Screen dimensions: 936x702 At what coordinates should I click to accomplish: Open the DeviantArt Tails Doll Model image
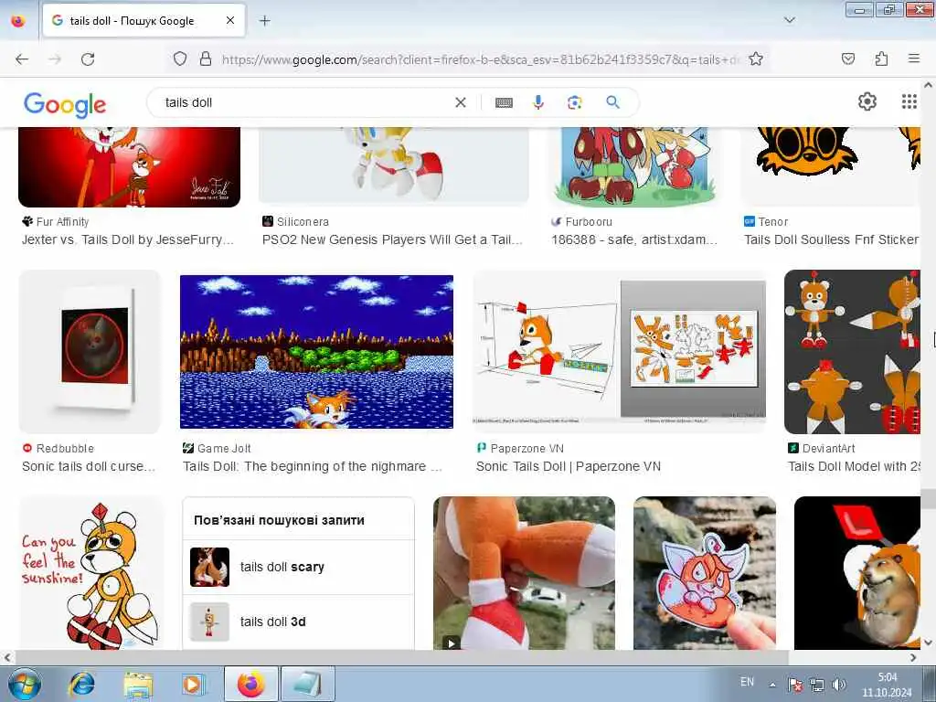coord(853,352)
